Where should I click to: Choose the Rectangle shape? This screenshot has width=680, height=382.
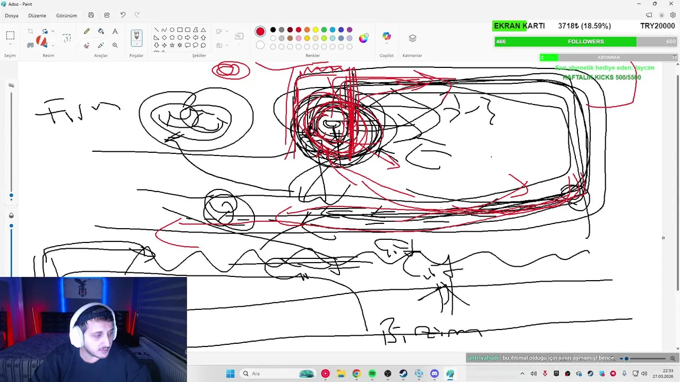[180, 30]
